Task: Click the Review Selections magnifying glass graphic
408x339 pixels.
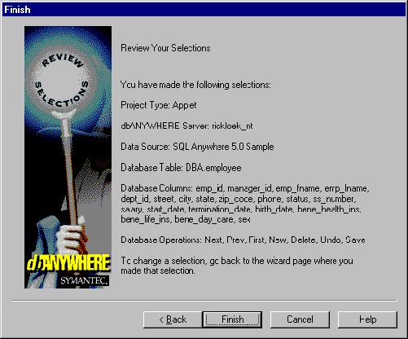Action: pyautogui.click(x=61, y=83)
